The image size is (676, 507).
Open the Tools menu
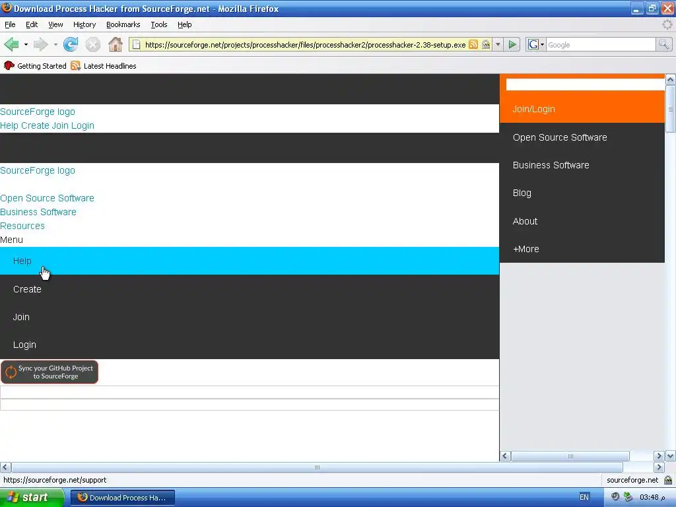158,24
